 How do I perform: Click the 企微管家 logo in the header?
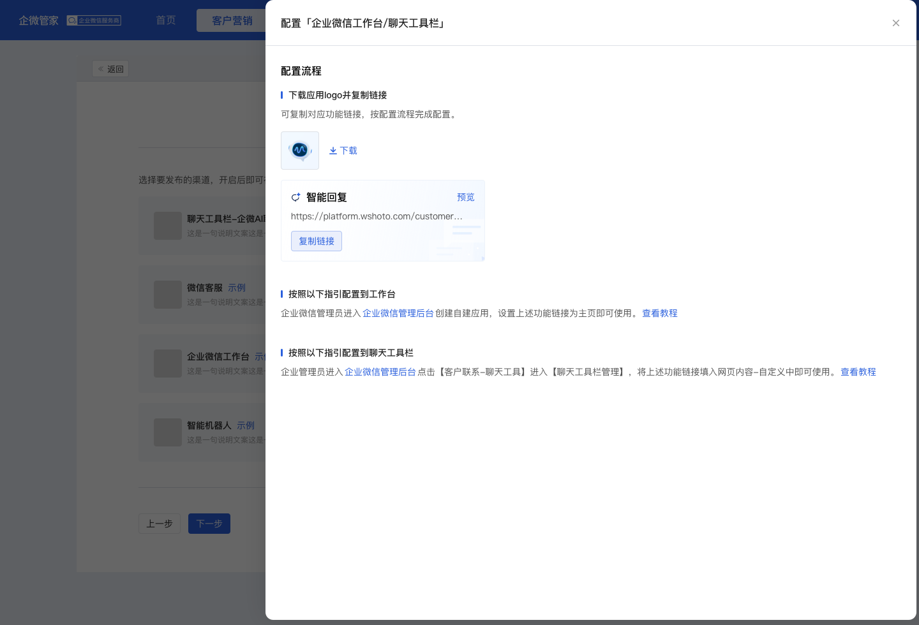(x=38, y=20)
